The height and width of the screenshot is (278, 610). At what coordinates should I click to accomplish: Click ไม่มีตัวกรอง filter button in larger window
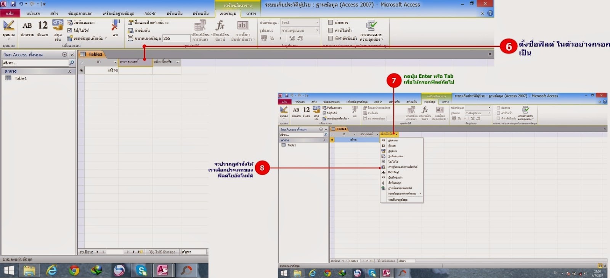pyautogui.click(x=162, y=252)
